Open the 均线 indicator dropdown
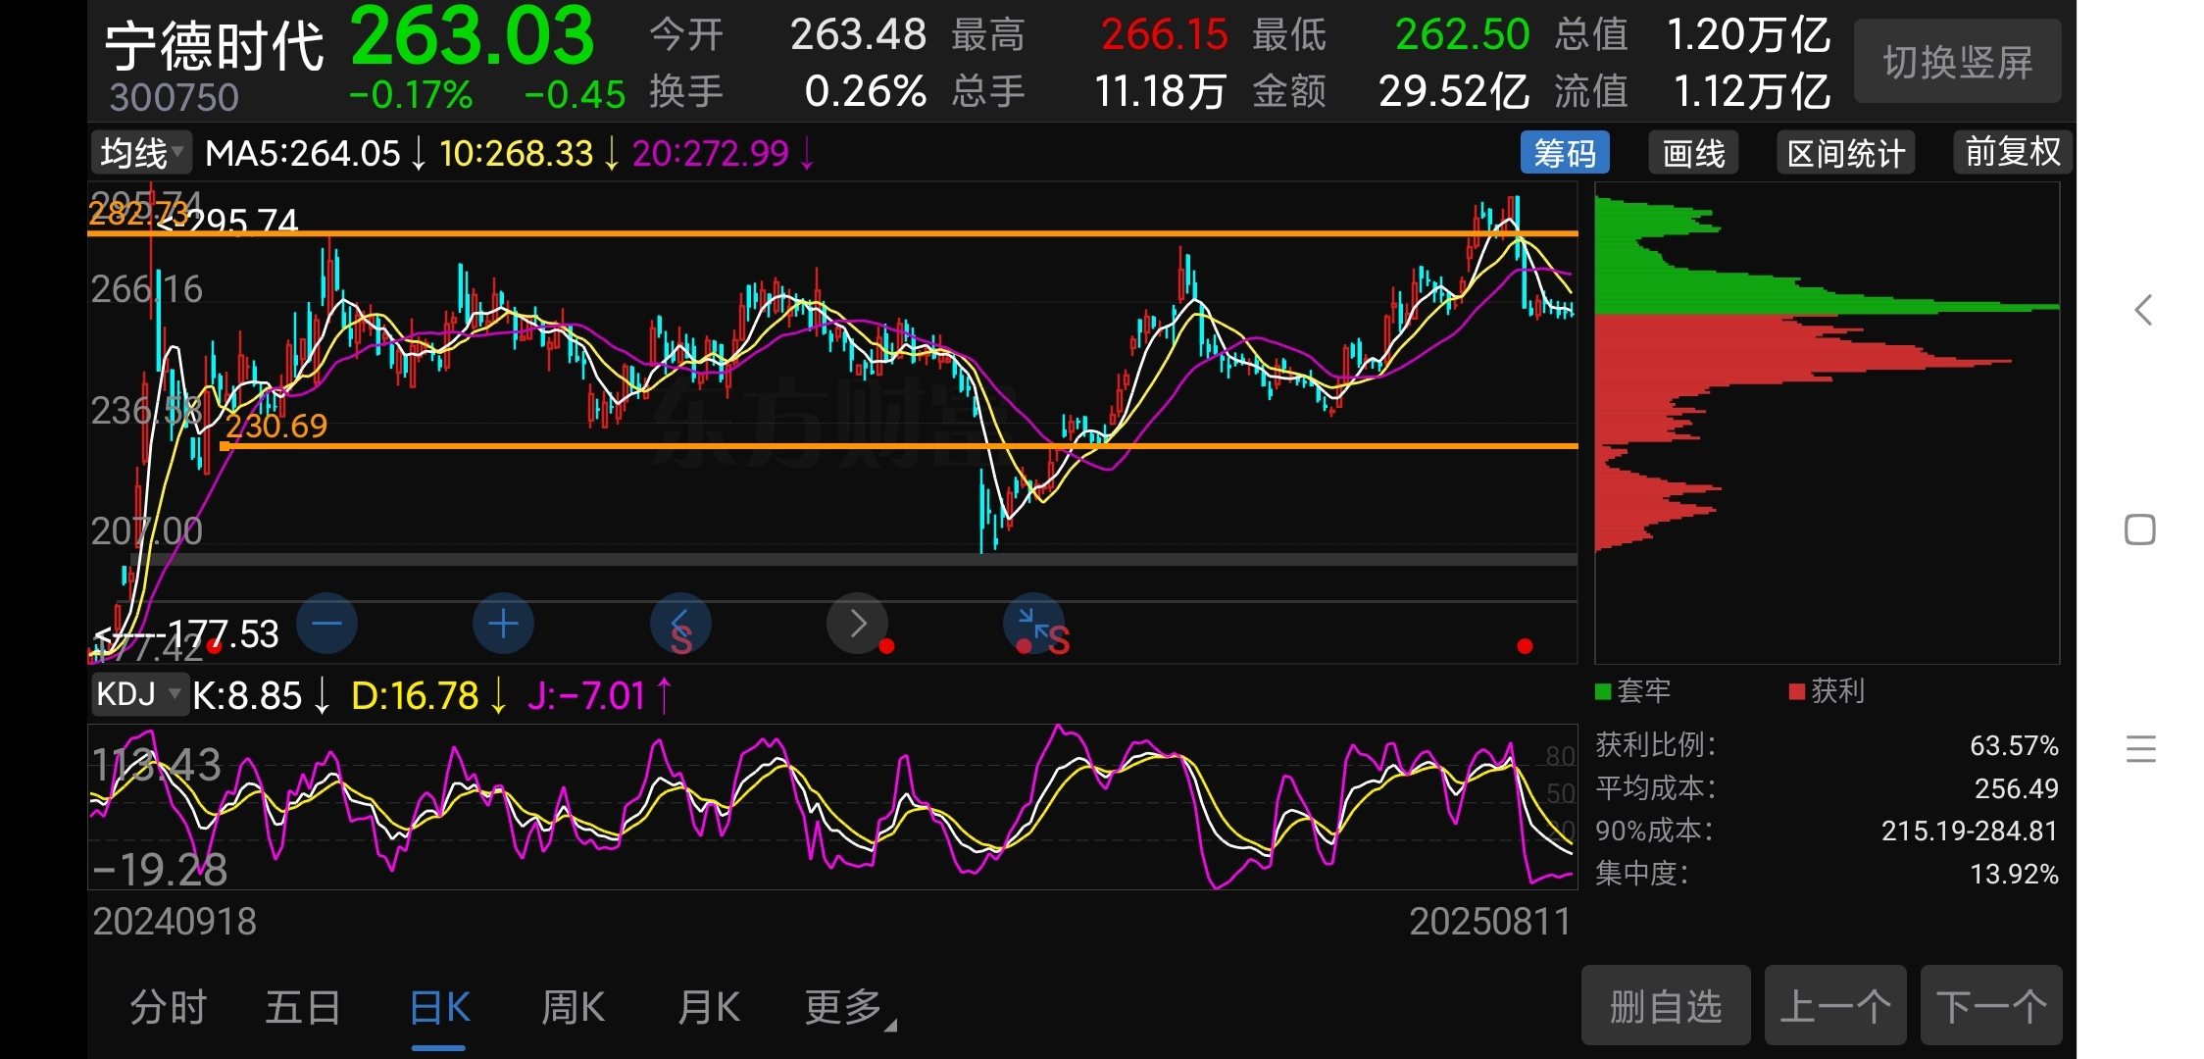 pos(140,153)
